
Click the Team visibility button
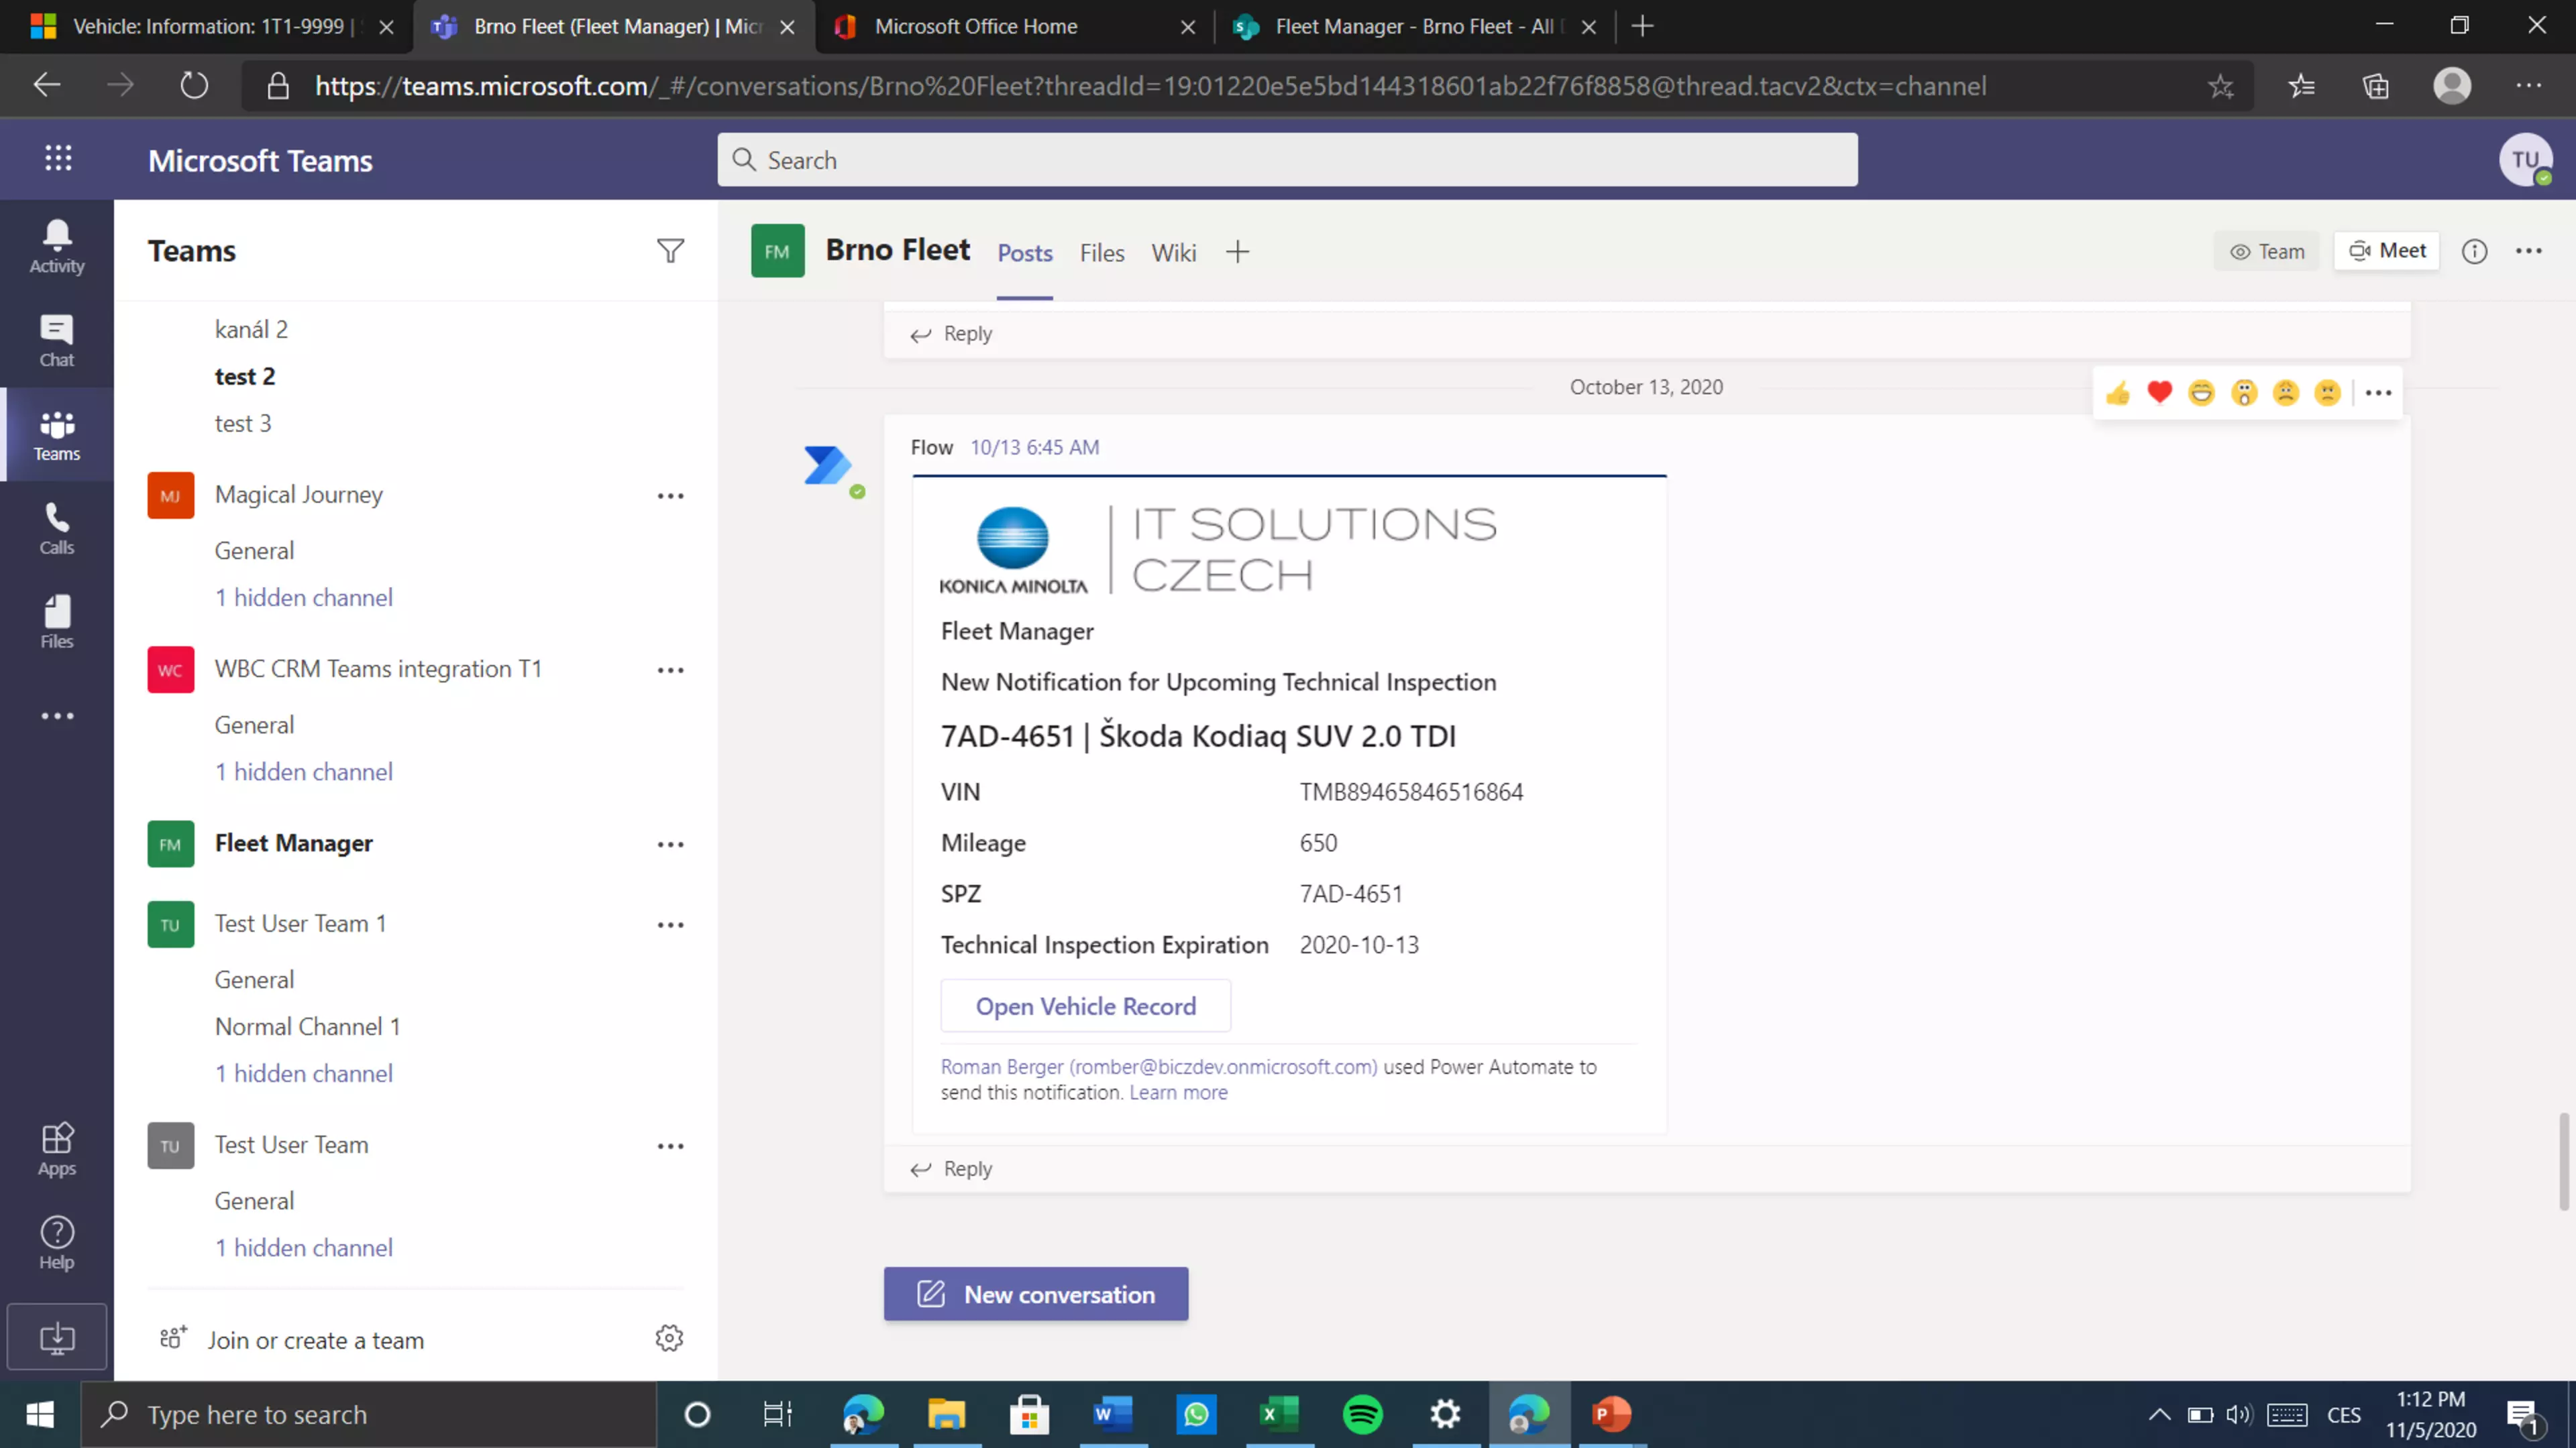(x=2267, y=252)
